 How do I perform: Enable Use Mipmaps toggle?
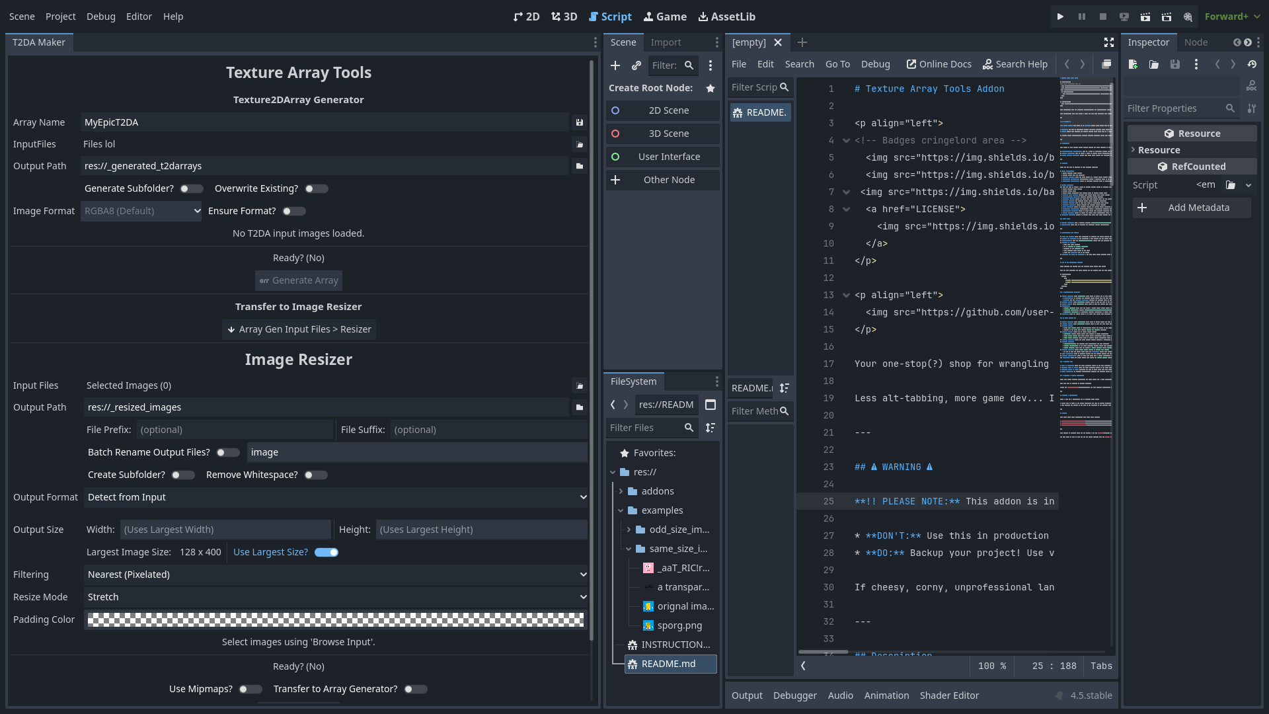(x=250, y=689)
